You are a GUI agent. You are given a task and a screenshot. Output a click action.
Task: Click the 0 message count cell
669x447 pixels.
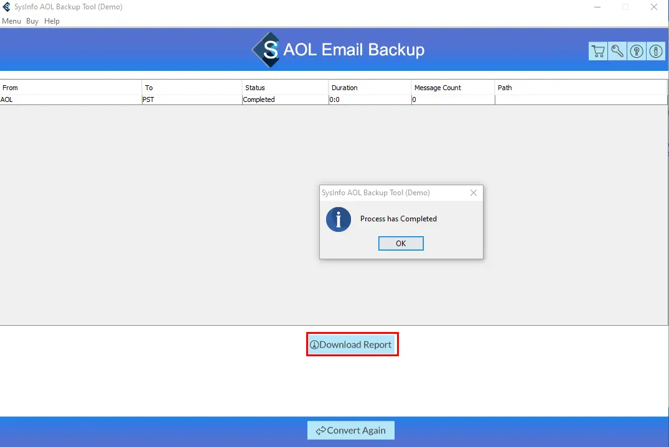(453, 99)
